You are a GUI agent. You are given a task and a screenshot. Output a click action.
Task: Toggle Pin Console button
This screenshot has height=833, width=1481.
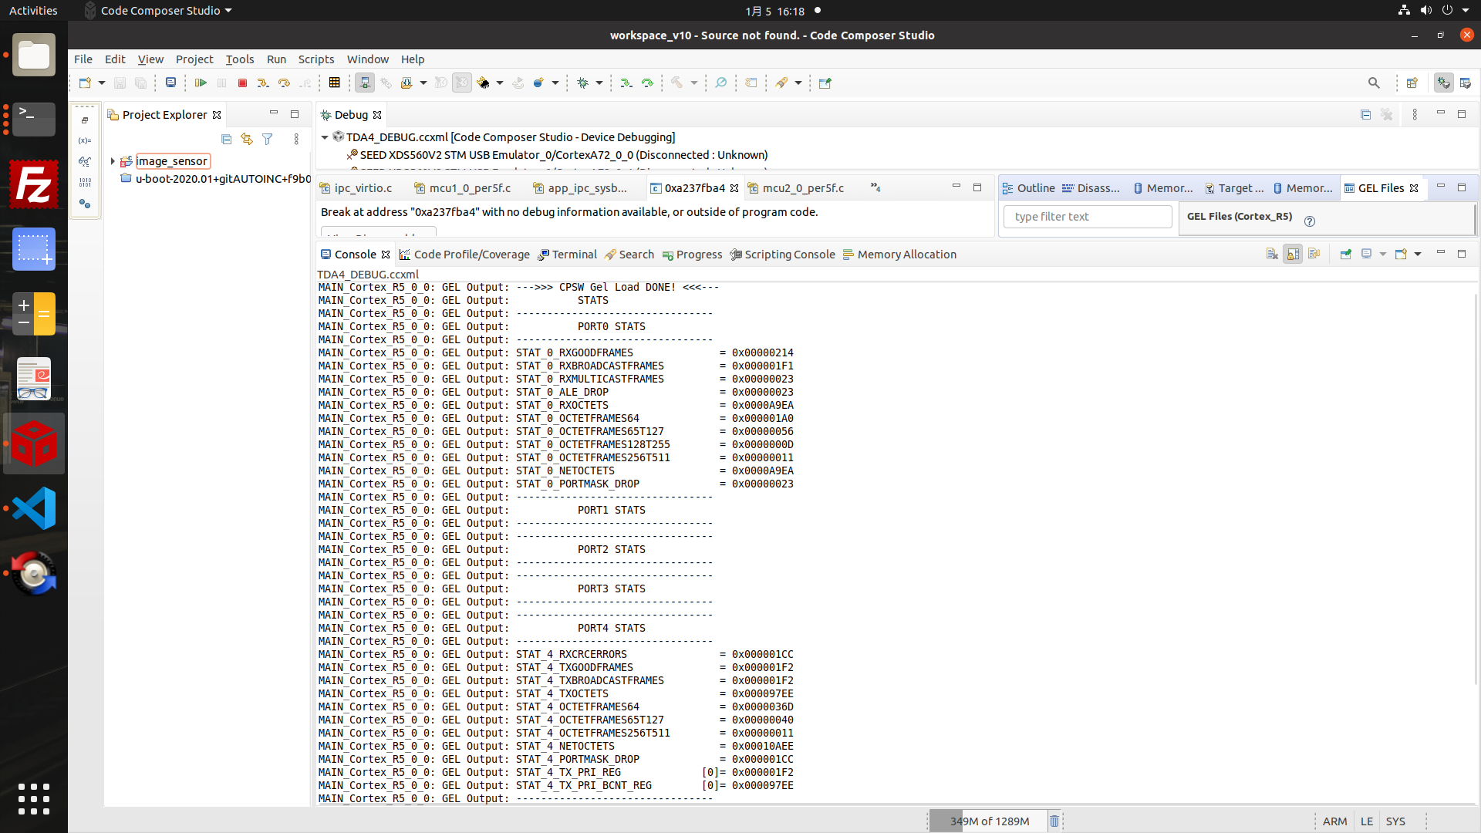tap(1346, 255)
